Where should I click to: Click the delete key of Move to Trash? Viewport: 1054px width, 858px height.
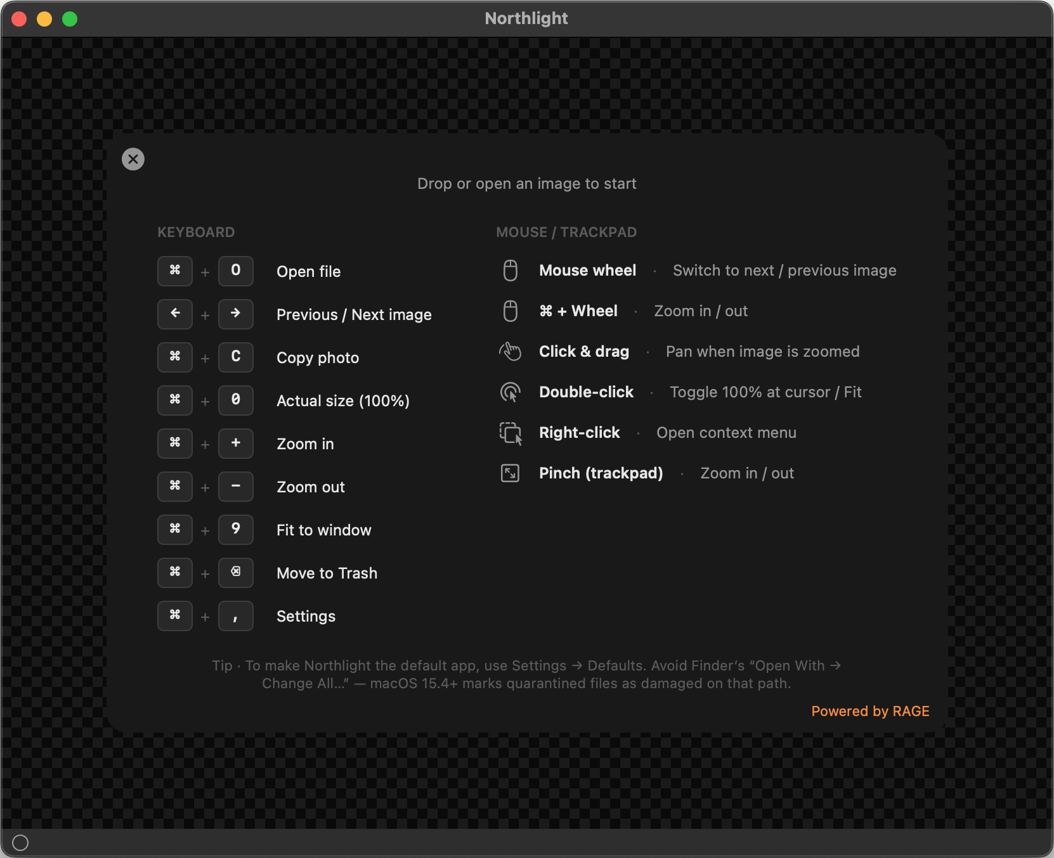(x=236, y=573)
